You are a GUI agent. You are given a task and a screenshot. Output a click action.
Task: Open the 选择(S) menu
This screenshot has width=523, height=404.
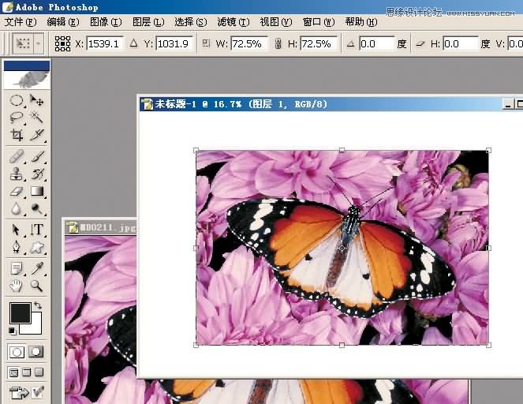click(x=191, y=22)
